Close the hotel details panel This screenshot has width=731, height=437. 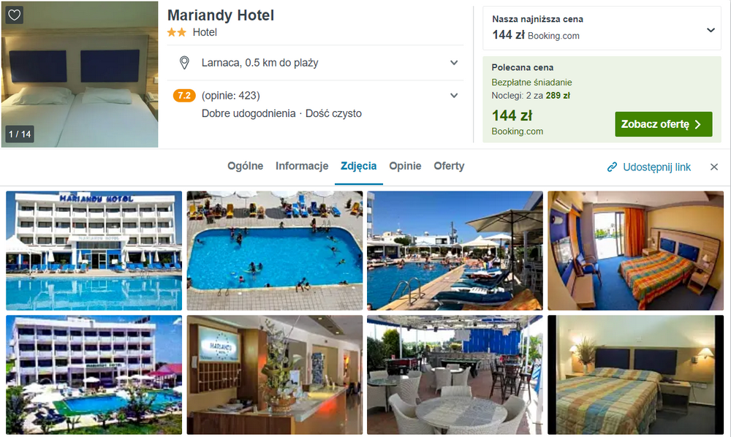[x=713, y=167]
